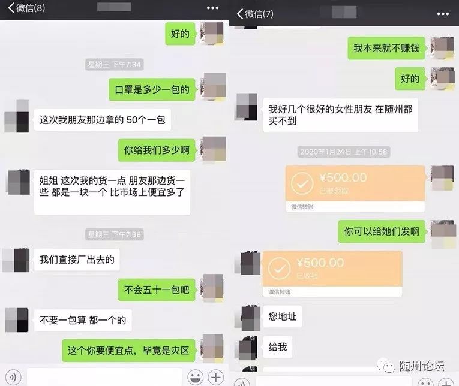Tap plus attachment icon in right chat
The image size is (459, 386).
pos(446,382)
